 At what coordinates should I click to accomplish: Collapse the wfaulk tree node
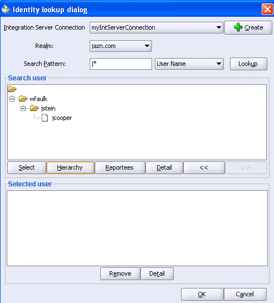[12, 99]
